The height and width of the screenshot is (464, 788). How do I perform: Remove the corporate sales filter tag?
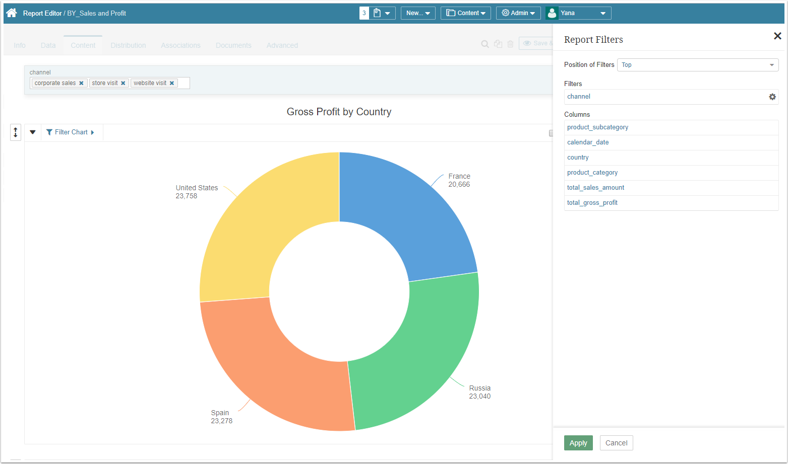click(x=81, y=83)
